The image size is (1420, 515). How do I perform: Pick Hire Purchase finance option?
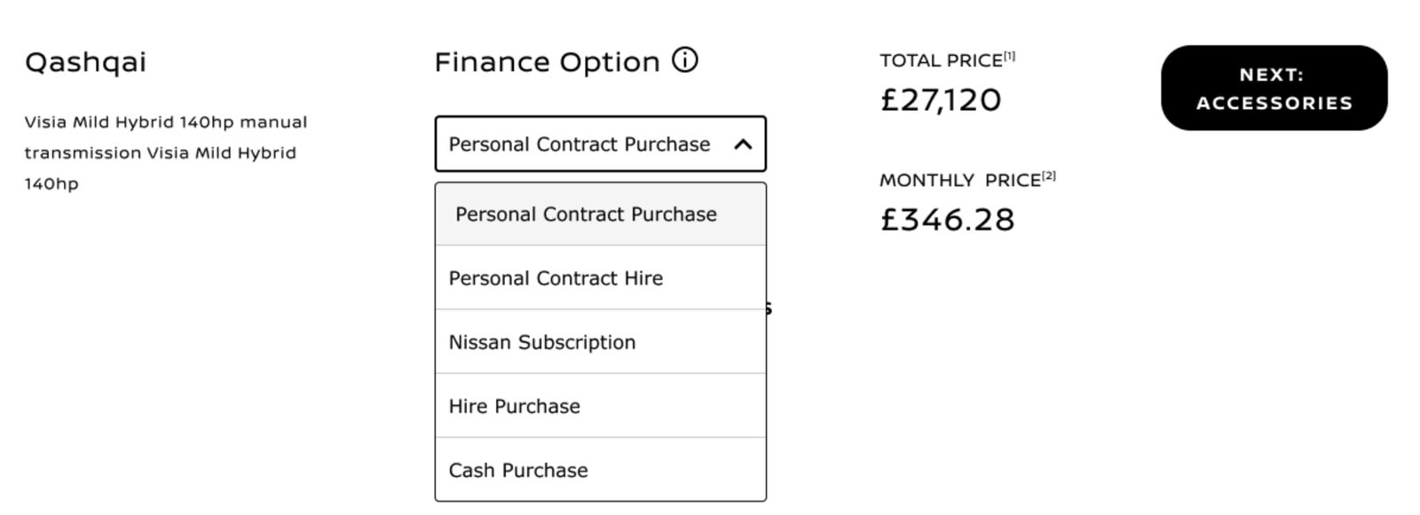coord(600,406)
